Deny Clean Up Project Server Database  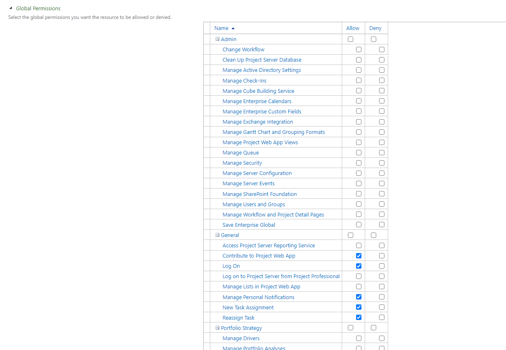coord(382,60)
